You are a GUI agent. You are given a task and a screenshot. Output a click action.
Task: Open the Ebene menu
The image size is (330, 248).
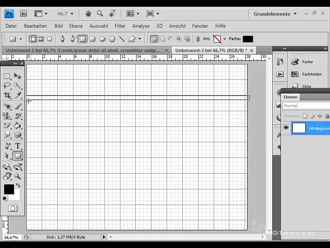point(76,26)
